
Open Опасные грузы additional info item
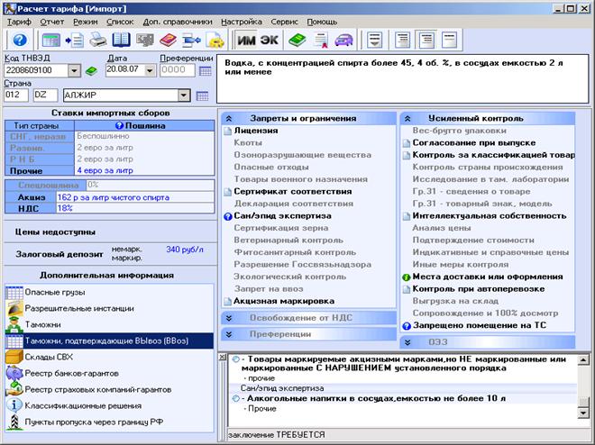pos(109,292)
